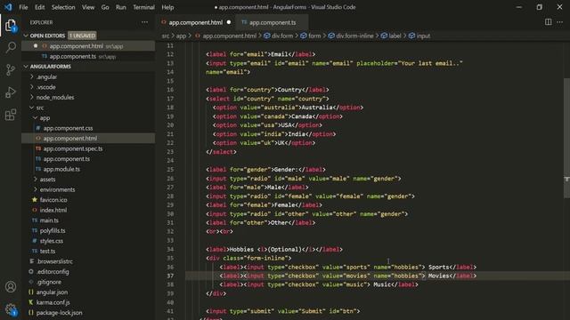
Task: Open app.module.ts file
Action: [x=61, y=169]
